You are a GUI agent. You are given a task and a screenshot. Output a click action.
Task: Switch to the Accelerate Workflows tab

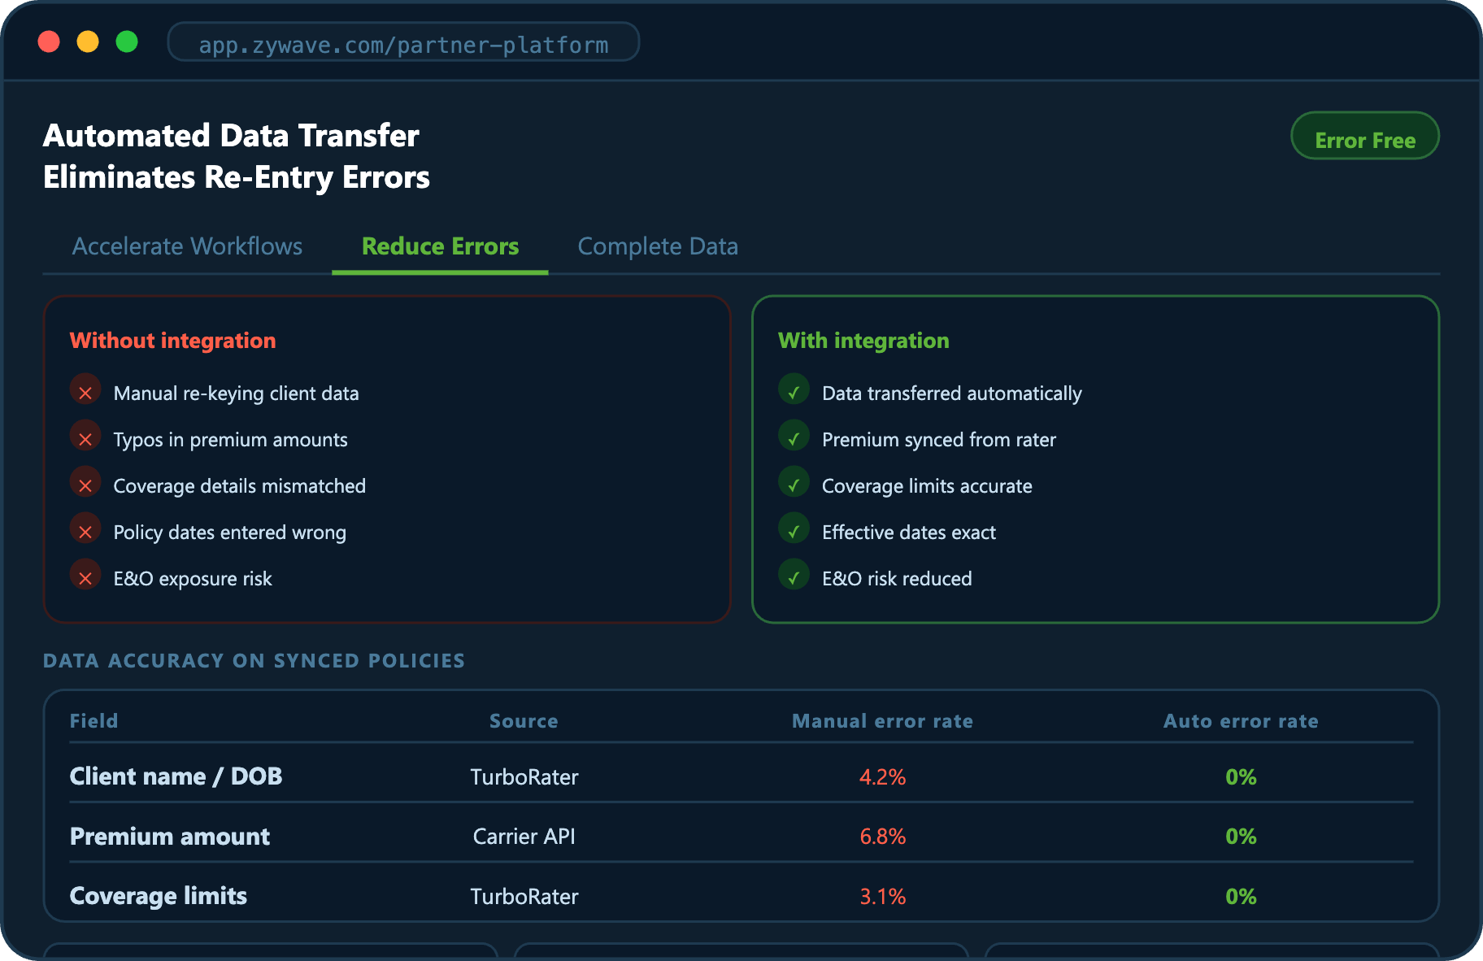pyautogui.click(x=187, y=246)
